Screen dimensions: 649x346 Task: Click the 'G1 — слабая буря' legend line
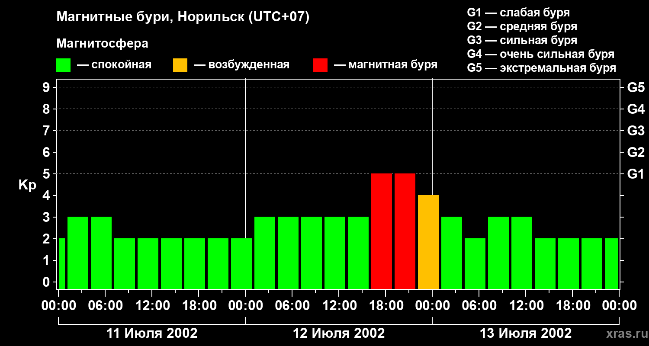pos(518,13)
